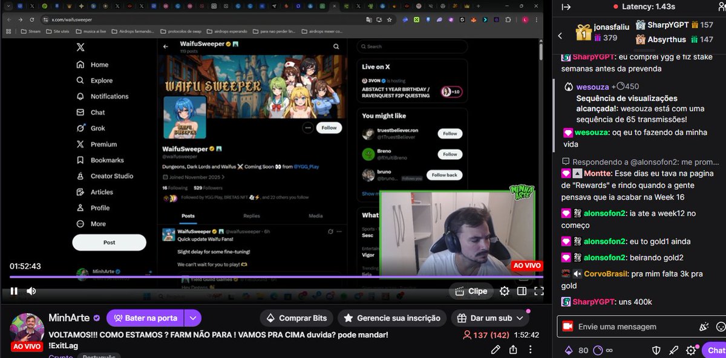Create a clip with the Clipe button

click(471, 291)
